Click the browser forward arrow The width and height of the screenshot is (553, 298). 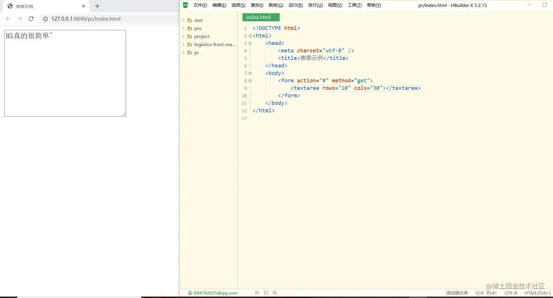pos(19,19)
